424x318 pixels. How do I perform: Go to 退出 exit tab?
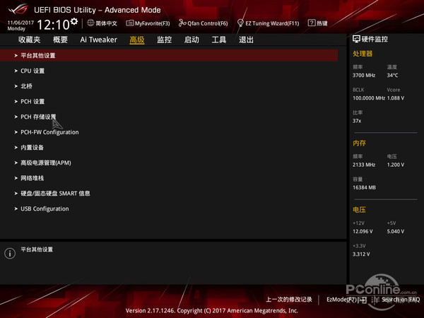click(246, 40)
